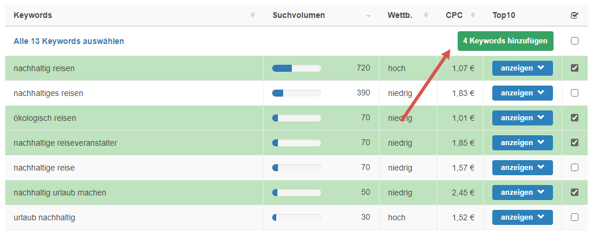Screen dimensions: 594x233
Task: Toggle checkbox beside the add keywords button
Action: (574, 41)
